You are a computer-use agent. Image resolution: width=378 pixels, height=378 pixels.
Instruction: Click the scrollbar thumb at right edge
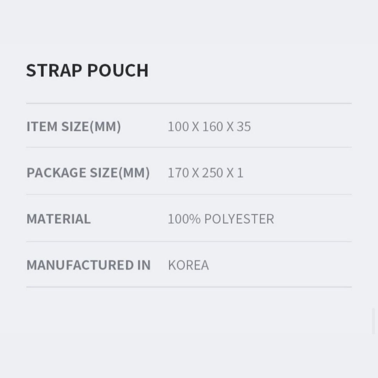373,321
